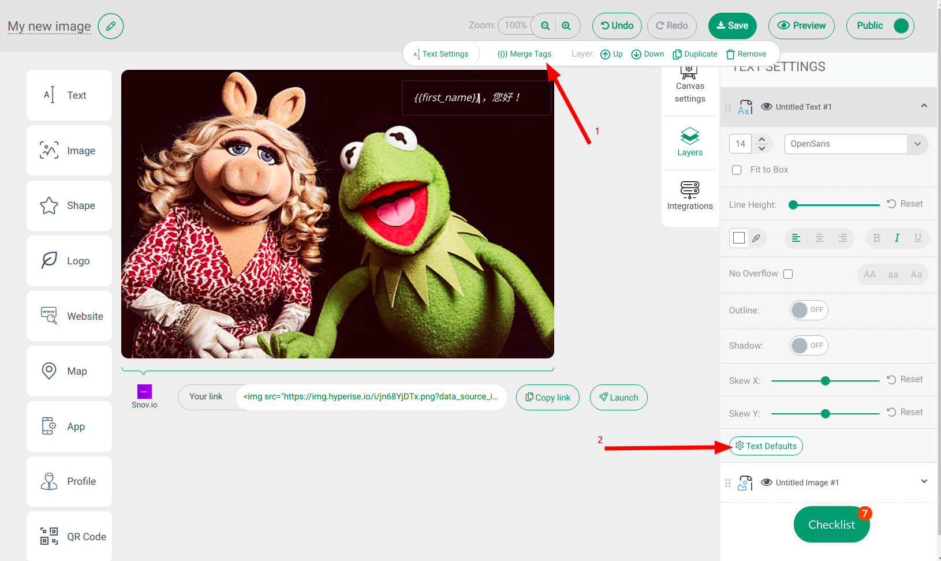Adjust Skew X slider handle
This screenshot has height=561, width=941.
pos(826,381)
